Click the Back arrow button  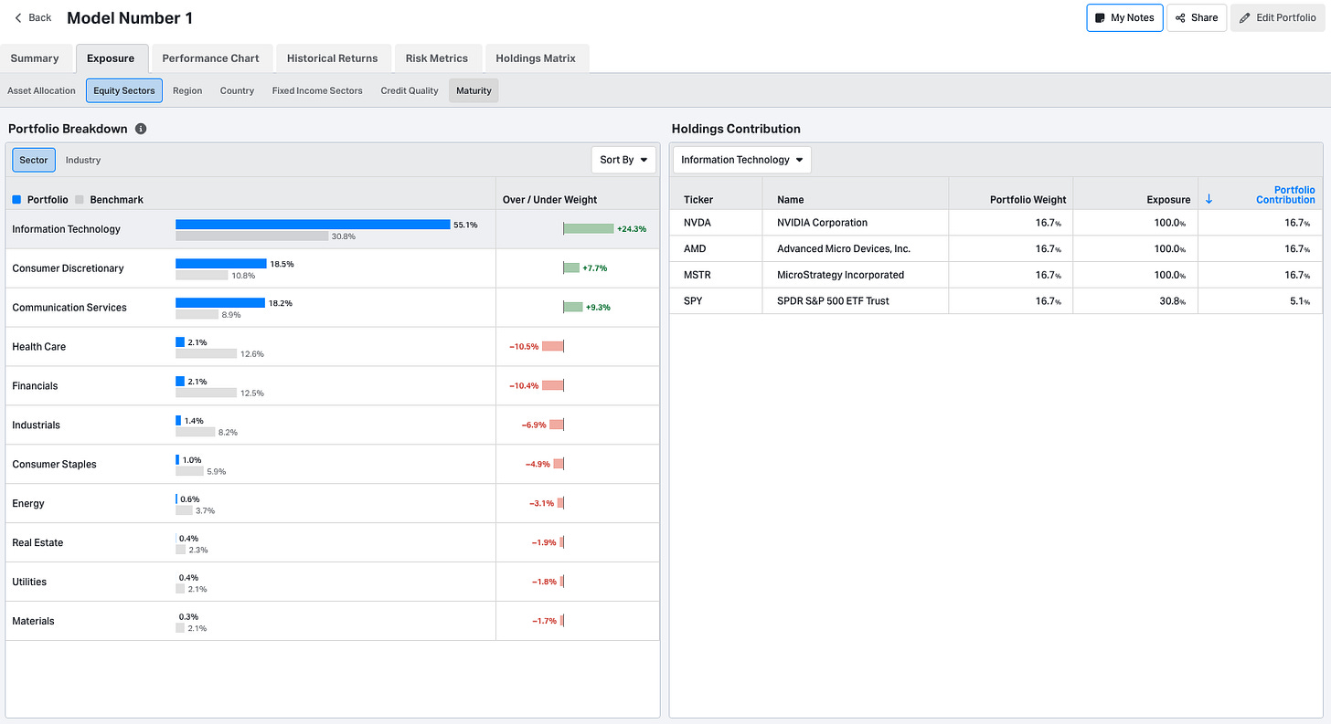pyautogui.click(x=33, y=17)
